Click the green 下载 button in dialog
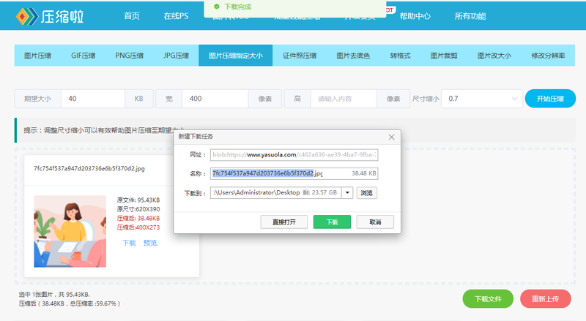Screen dimensions: 586x321 click(332, 222)
